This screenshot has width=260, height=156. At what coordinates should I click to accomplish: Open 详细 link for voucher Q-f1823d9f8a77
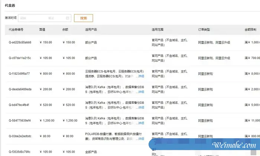click(141, 76)
